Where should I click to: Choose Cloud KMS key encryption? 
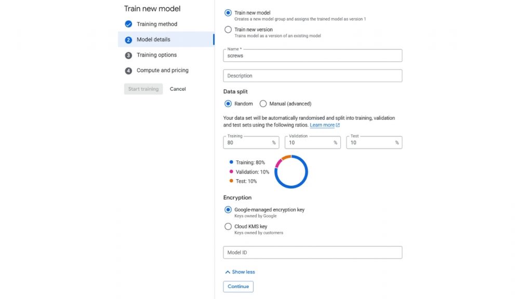[x=228, y=227]
